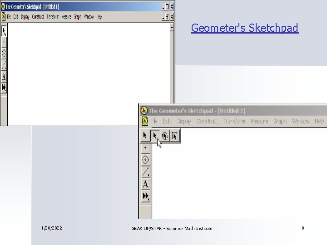
Task: Select the Straightedge line tool in the enlarged toolbox
Action: click(145, 172)
